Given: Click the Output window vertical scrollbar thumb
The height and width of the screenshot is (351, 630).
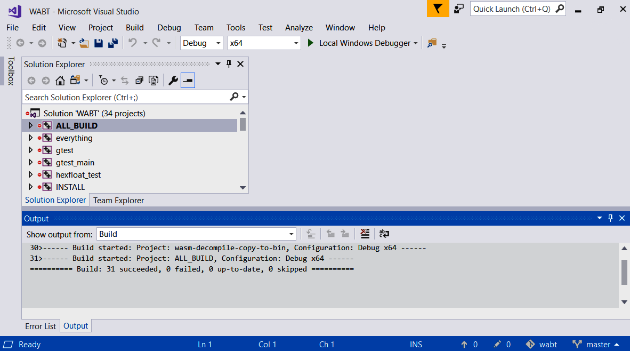Looking at the screenshot, I should pos(624,272).
